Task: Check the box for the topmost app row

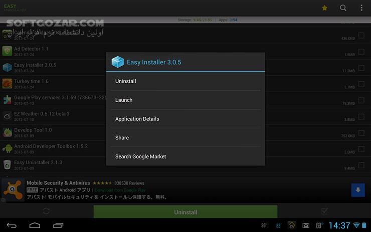Action: (361, 35)
